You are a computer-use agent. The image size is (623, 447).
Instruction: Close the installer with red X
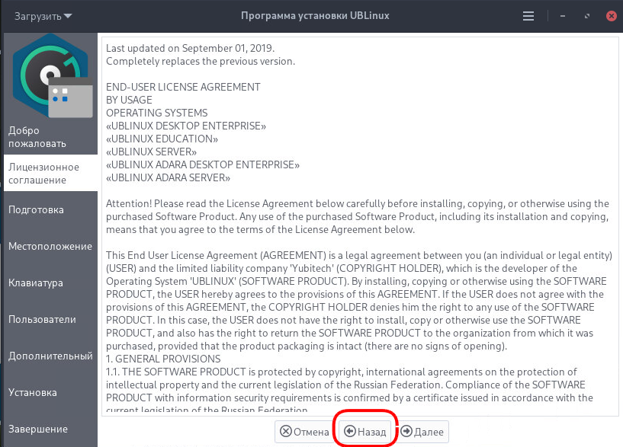tap(612, 16)
